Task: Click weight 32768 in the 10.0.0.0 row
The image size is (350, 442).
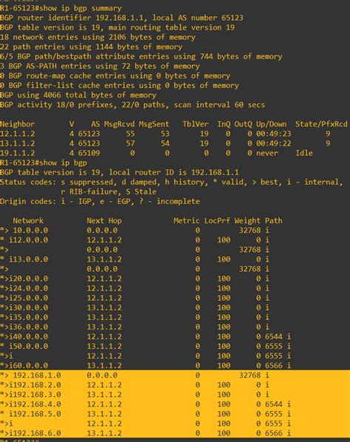Action: (x=250, y=231)
